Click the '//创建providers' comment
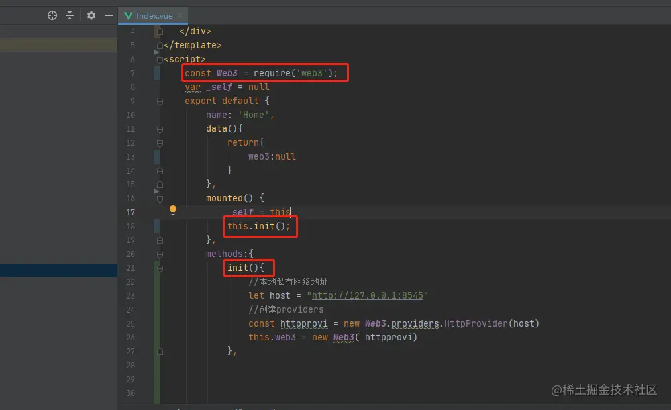671x410 pixels. (x=286, y=309)
